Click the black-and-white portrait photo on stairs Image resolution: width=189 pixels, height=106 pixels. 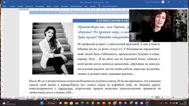coord(53,48)
